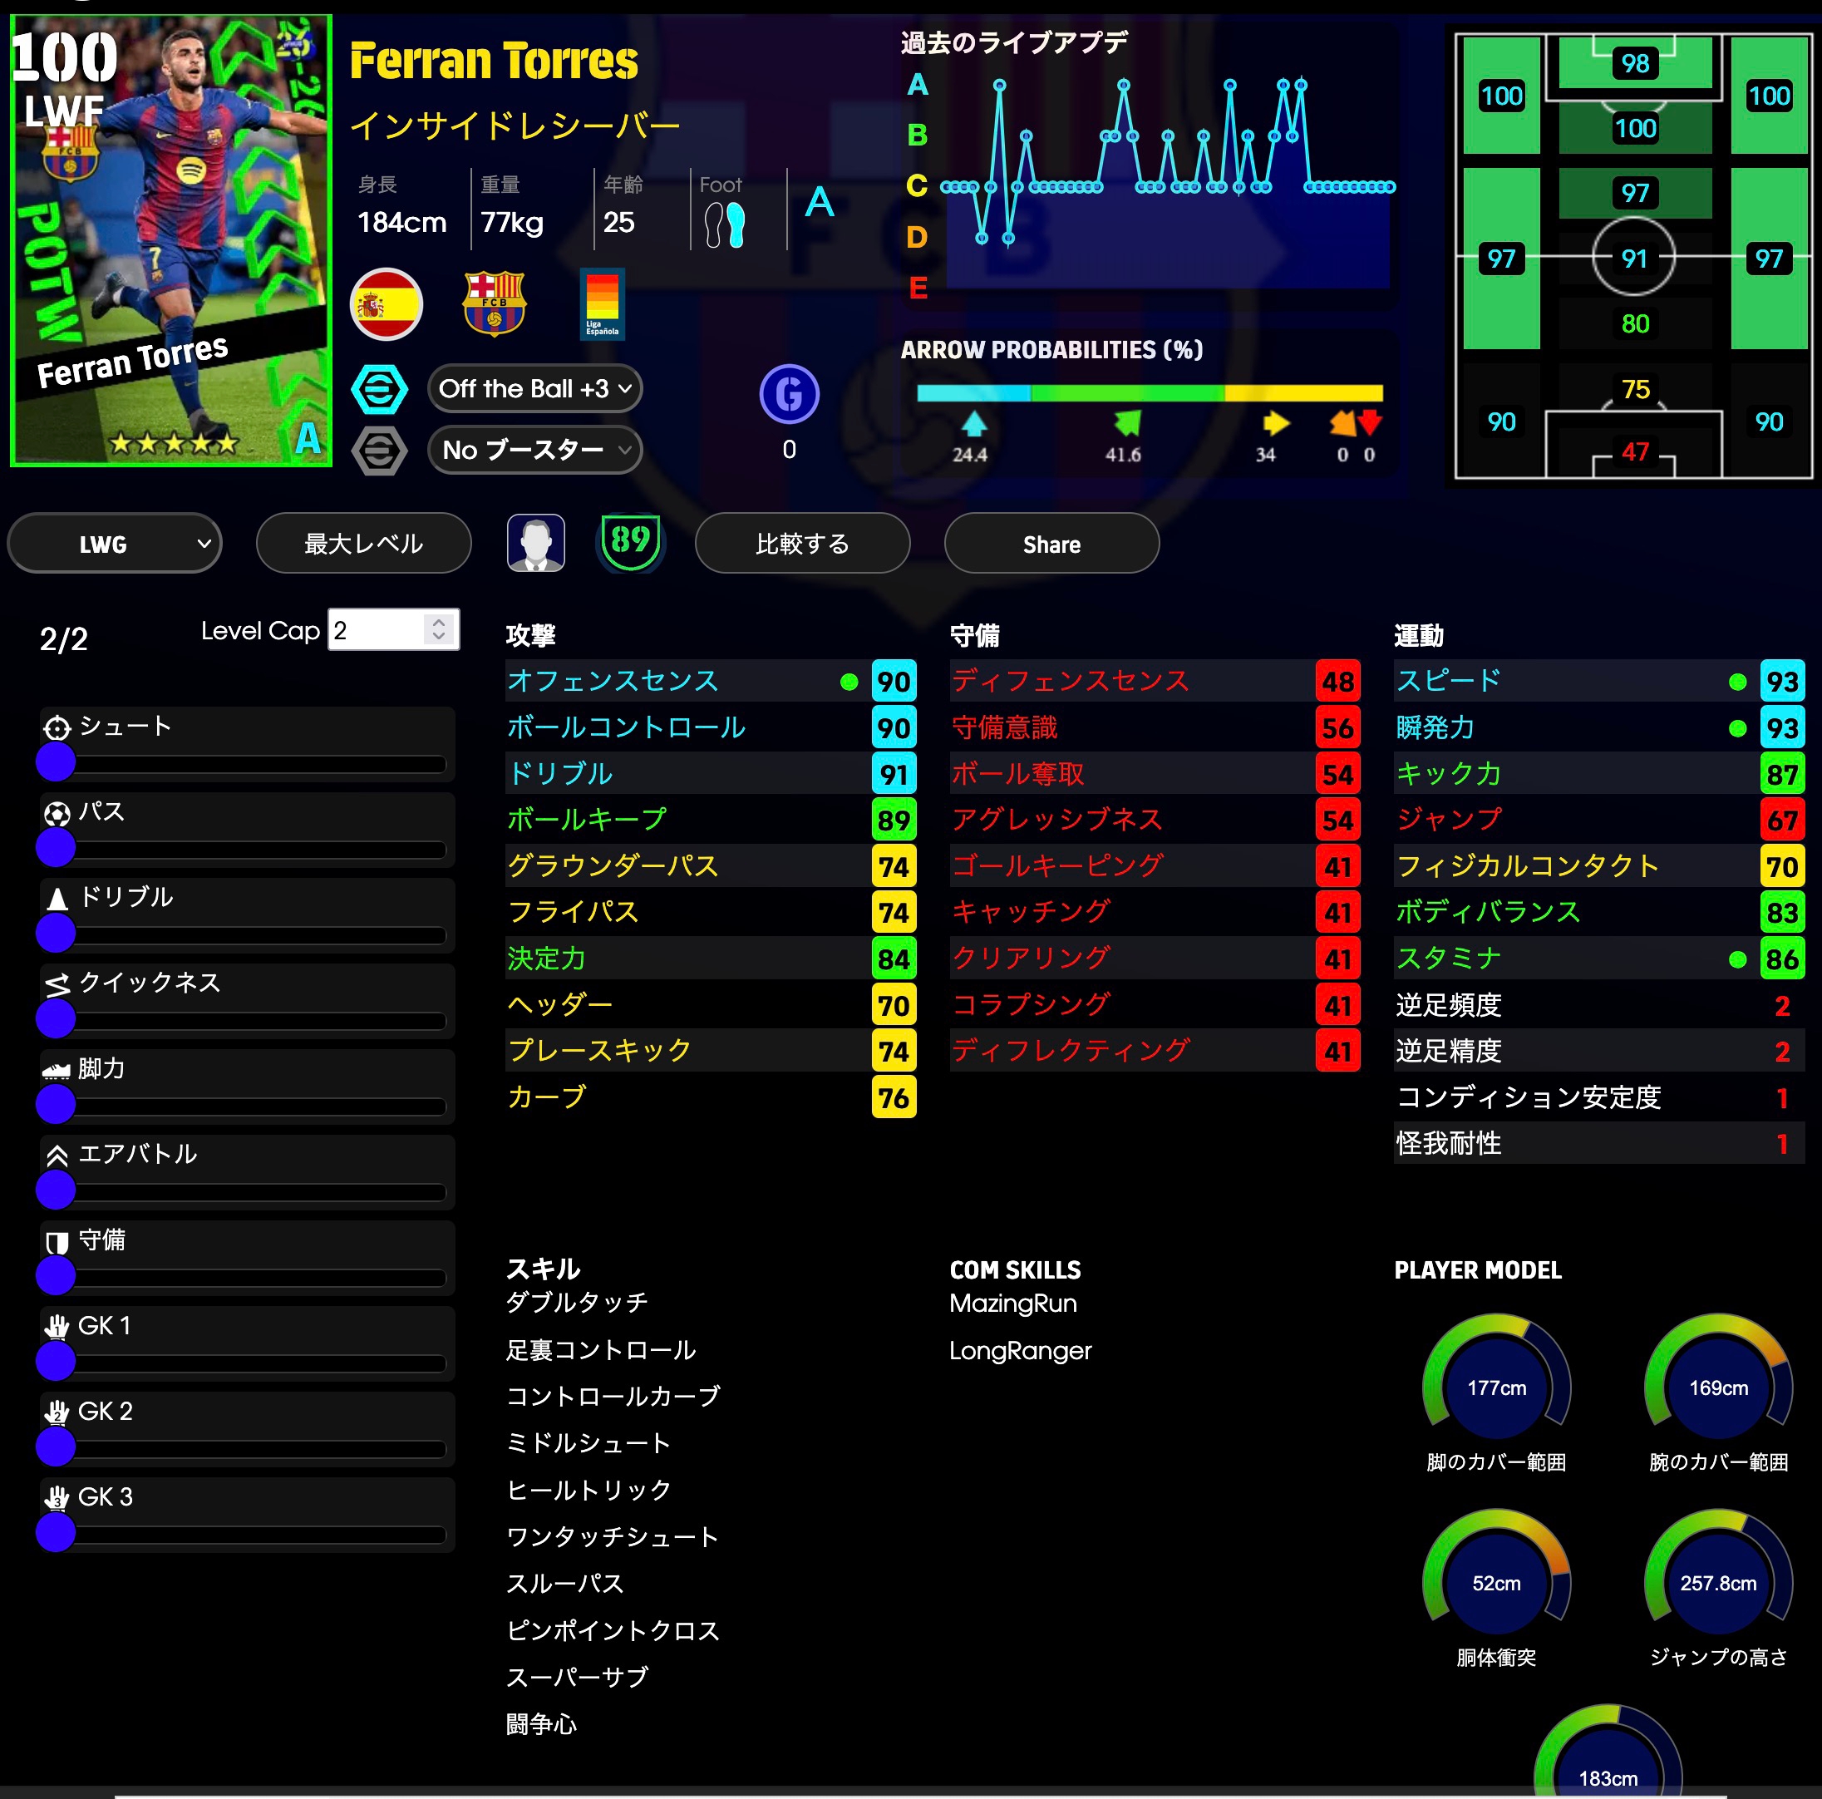Click the green 89 shield badge
The height and width of the screenshot is (1799, 1822).
point(630,541)
